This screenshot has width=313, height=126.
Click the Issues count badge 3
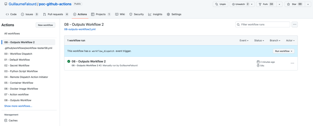(x=37, y=14)
